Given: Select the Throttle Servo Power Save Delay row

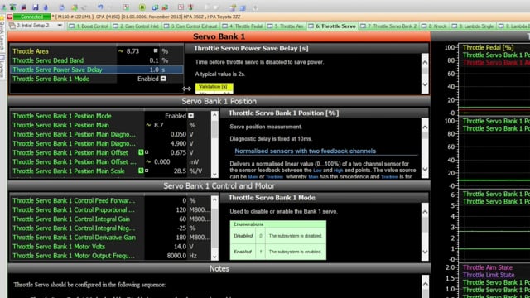Looking at the screenshot, I should pos(96,70).
